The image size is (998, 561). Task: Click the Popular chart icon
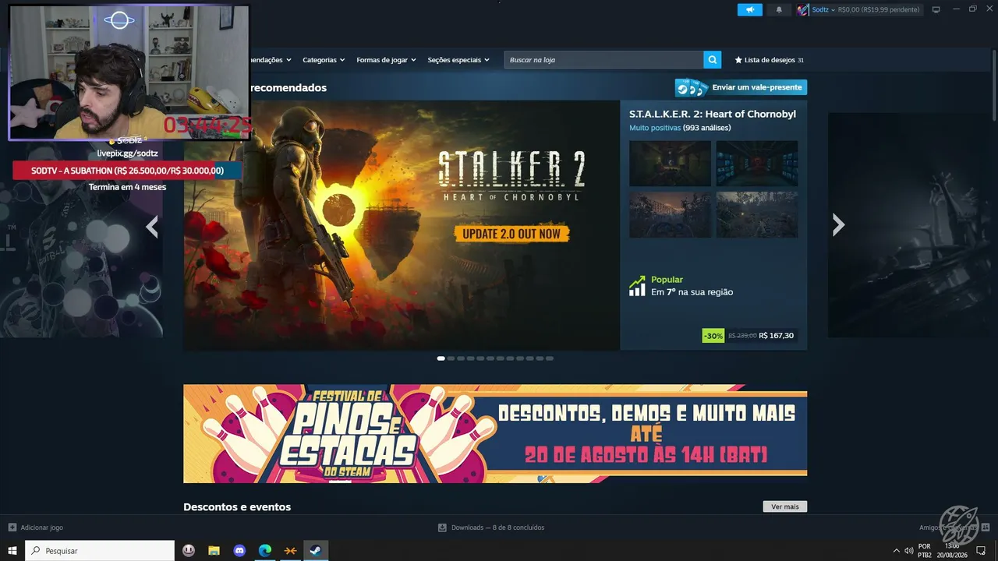(637, 286)
